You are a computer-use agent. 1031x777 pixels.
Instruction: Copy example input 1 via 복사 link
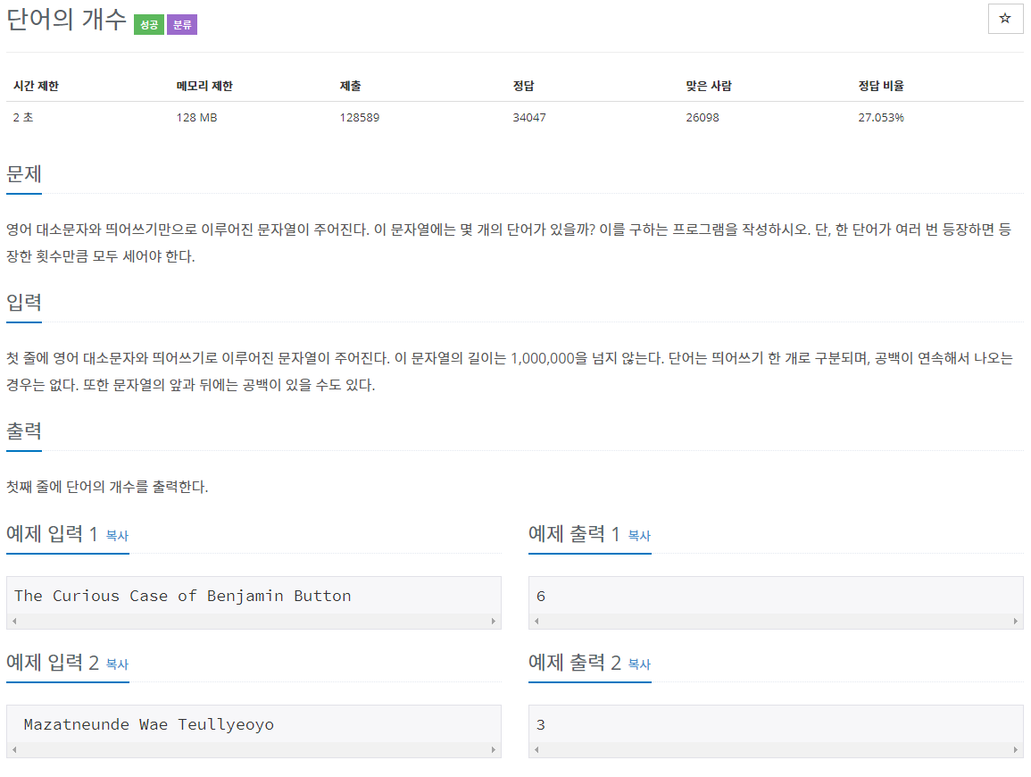(117, 536)
